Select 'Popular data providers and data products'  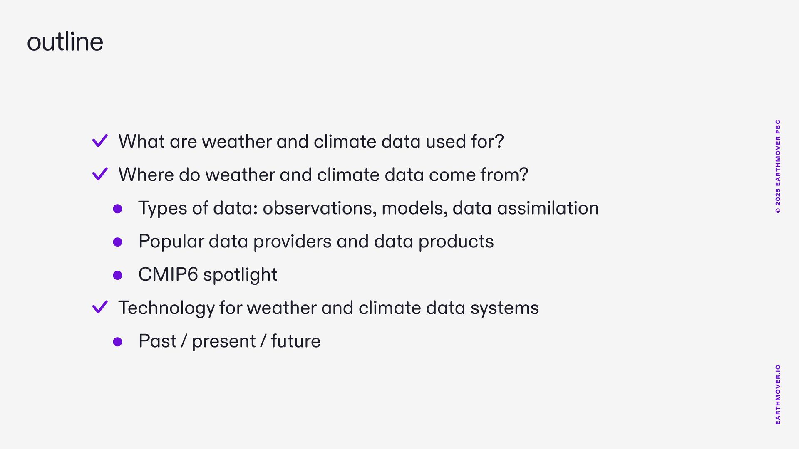tap(316, 242)
